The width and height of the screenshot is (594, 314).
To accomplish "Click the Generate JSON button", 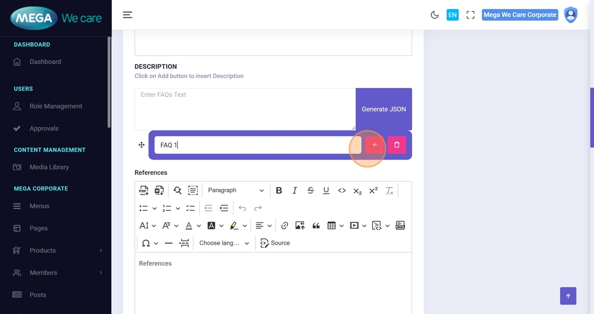I will [383, 109].
